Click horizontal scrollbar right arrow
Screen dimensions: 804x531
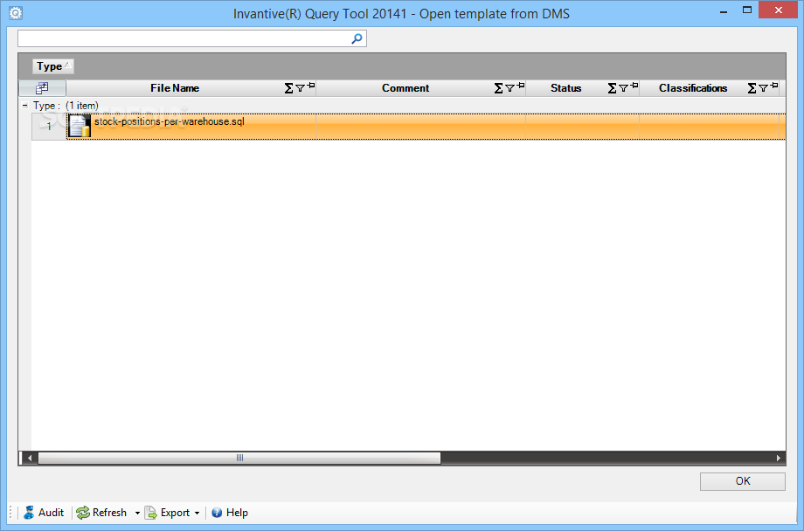pyautogui.click(x=779, y=458)
